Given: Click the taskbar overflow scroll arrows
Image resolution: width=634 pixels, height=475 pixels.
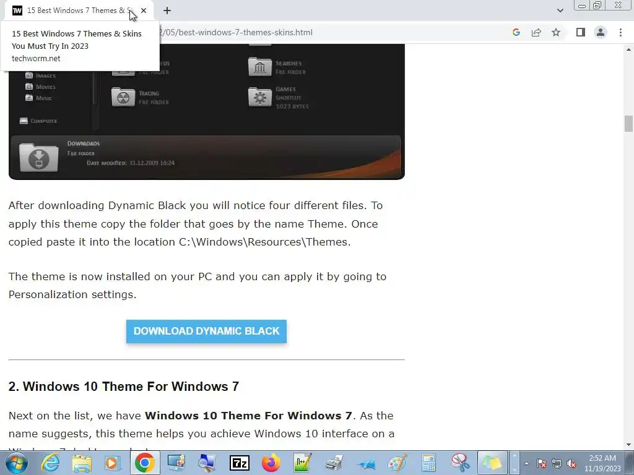Looking at the screenshot, I should click(515, 463).
